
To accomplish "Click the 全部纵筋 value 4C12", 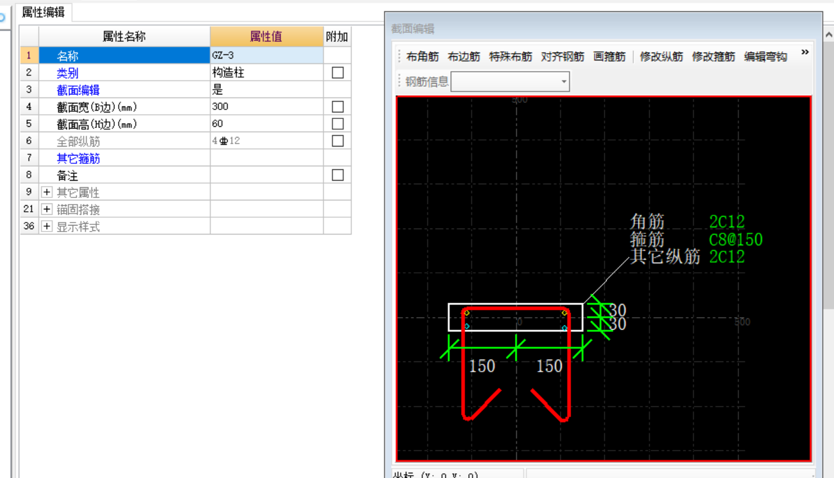I will (266, 141).
